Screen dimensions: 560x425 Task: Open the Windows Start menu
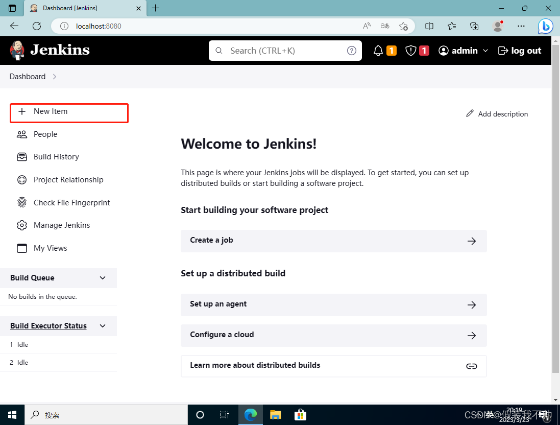pyautogui.click(x=12, y=415)
